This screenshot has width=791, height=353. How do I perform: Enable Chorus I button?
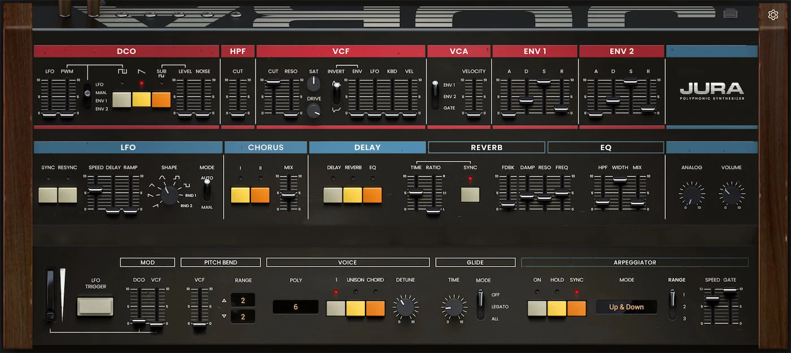[x=240, y=195]
